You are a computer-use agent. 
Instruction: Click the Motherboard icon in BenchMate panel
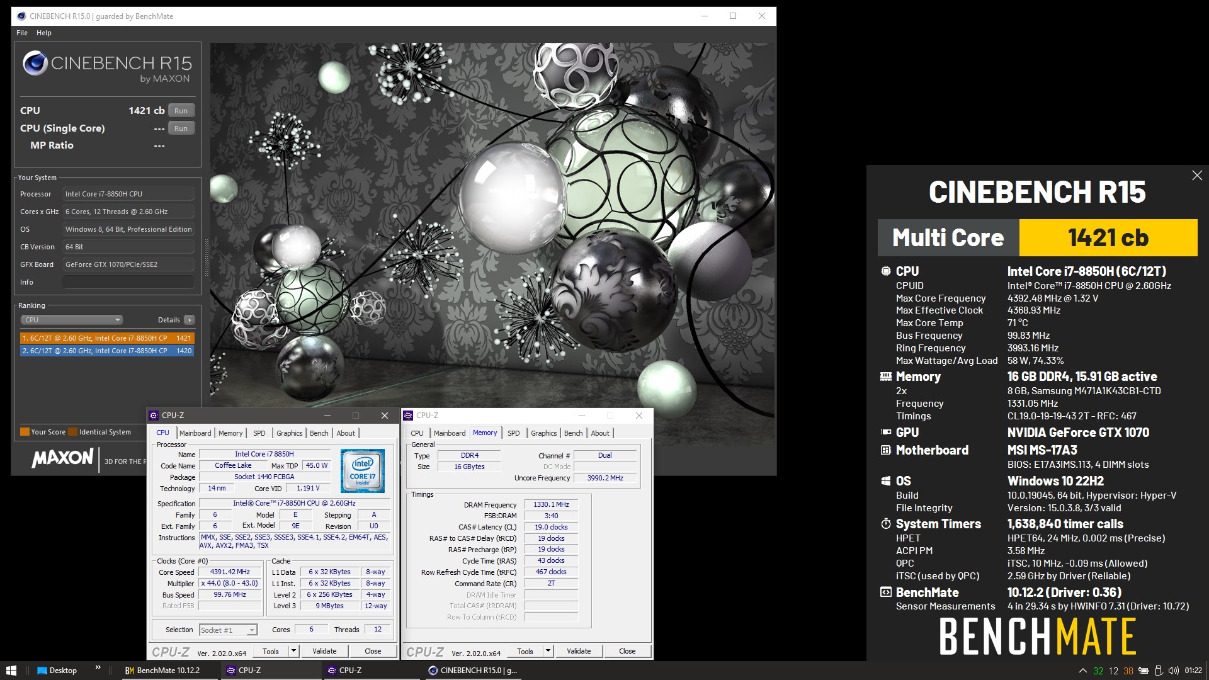(x=886, y=450)
